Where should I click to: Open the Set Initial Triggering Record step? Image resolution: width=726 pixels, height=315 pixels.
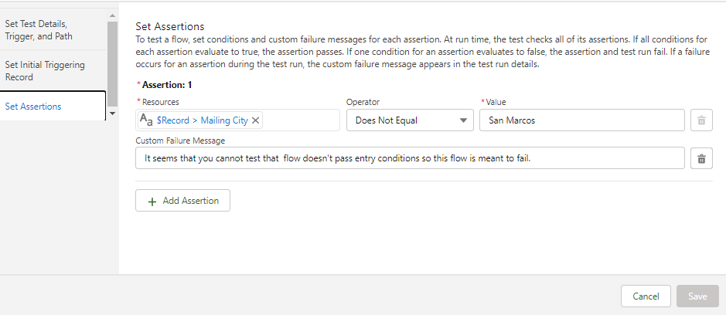coord(45,71)
